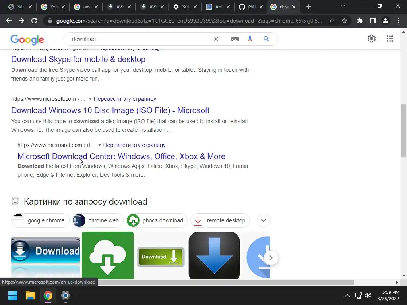Filter images by chrome web chip
Image resolution: width=407 pixels, height=305 pixels.
point(98,220)
